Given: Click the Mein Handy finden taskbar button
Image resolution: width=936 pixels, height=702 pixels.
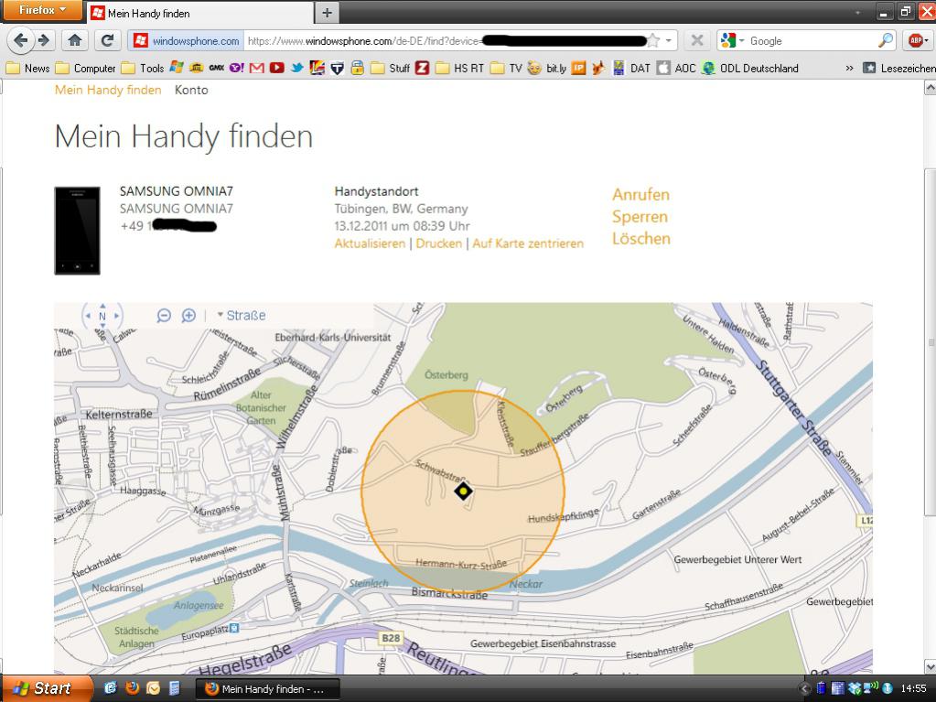Looking at the screenshot, I should [x=267, y=689].
